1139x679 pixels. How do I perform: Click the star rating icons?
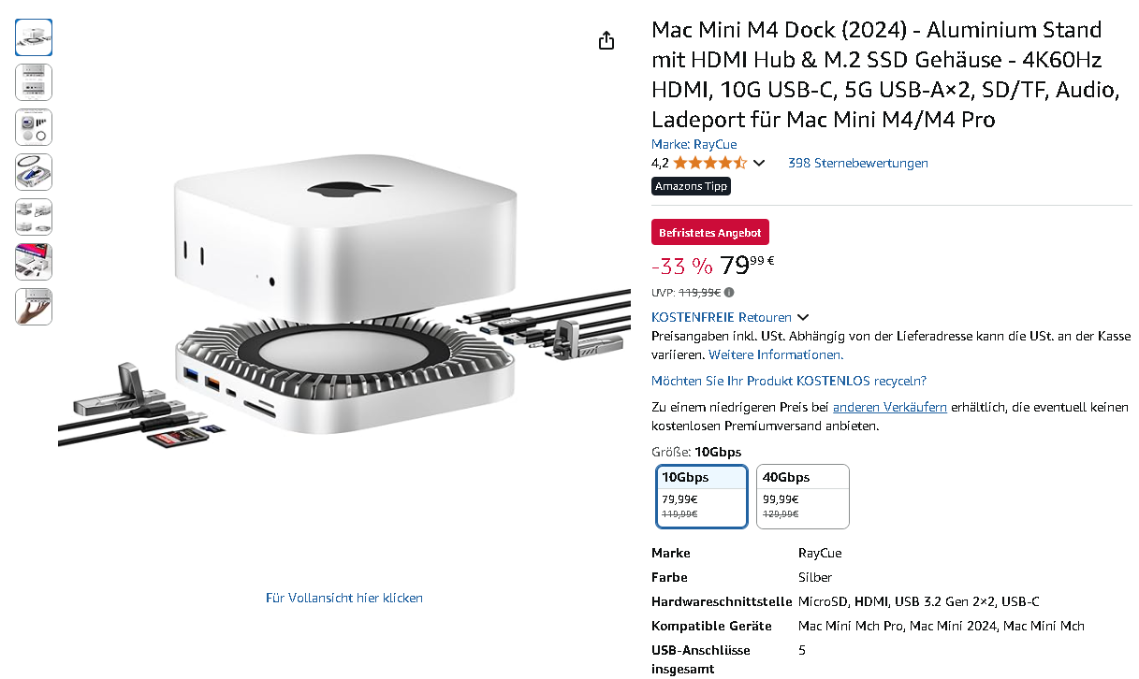tap(709, 163)
